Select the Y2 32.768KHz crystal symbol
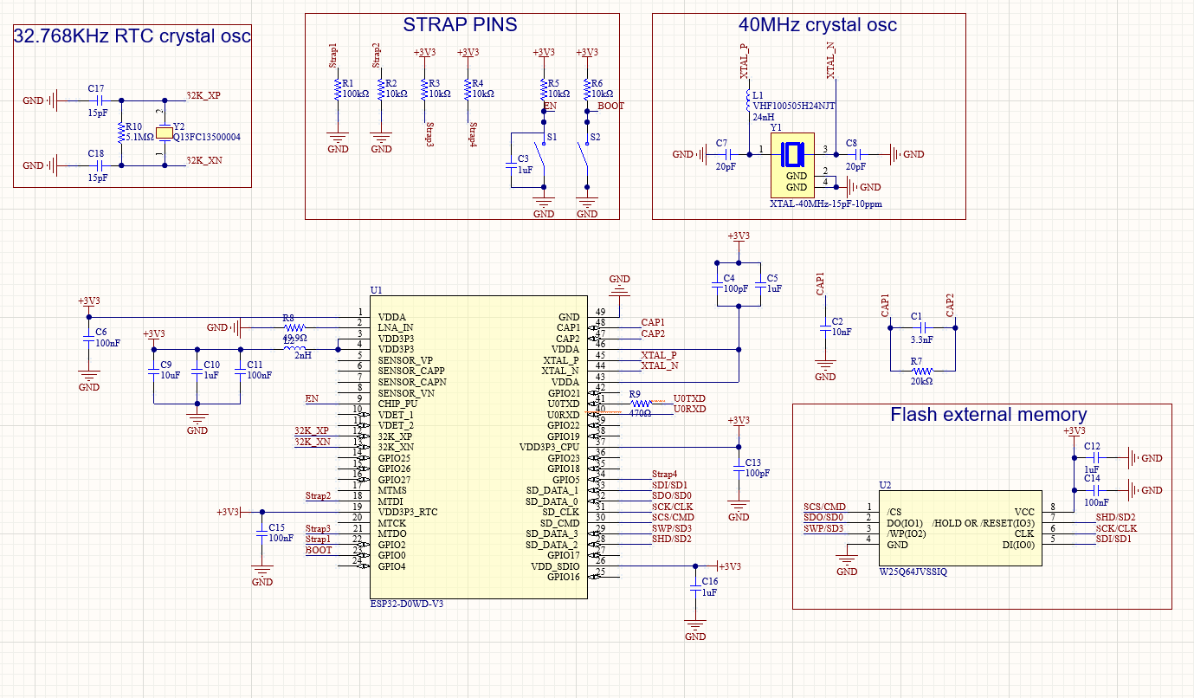The width and height of the screenshot is (1194, 698). 165,134
